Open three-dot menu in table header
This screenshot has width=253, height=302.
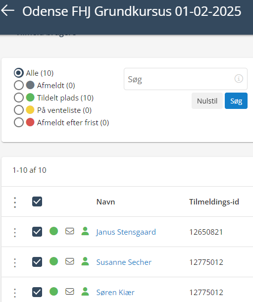[15, 202]
